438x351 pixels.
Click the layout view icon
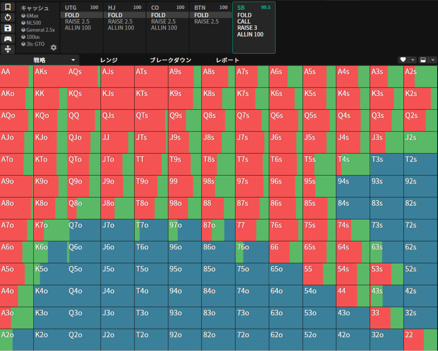pyautogui.click(x=423, y=60)
